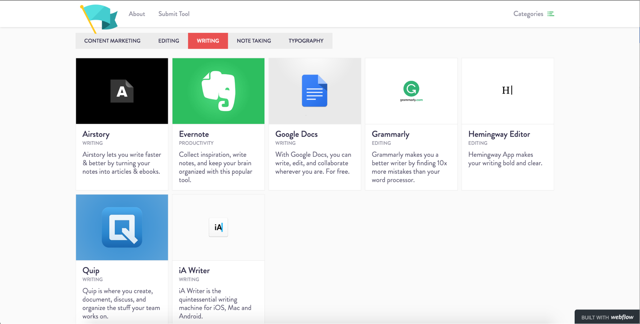Open the iA Writer title link
The image size is (640, 324).
194,271
